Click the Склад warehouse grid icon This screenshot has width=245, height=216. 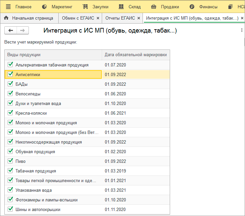pyautogui.click(x=121, y=7)
